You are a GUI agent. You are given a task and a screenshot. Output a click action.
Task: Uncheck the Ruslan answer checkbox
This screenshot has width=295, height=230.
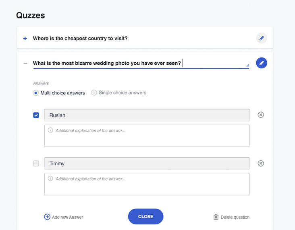[36, 115]
